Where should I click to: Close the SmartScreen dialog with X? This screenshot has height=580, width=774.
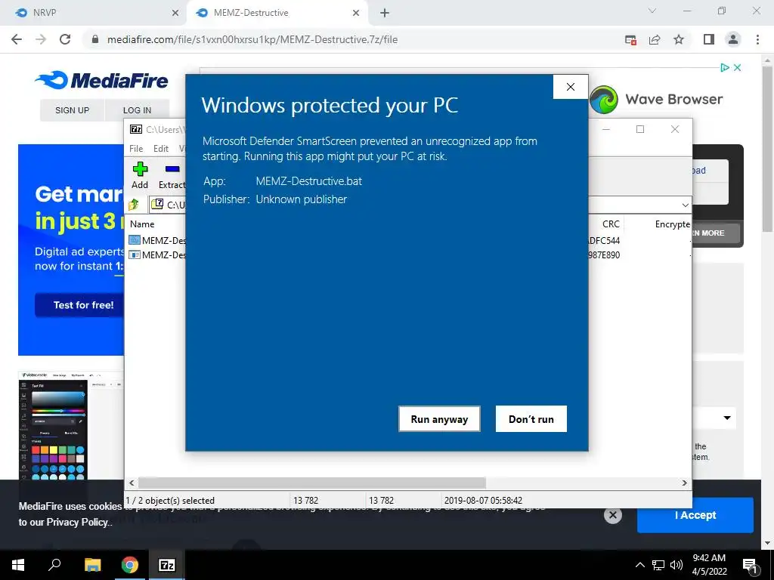click(571, 87)
